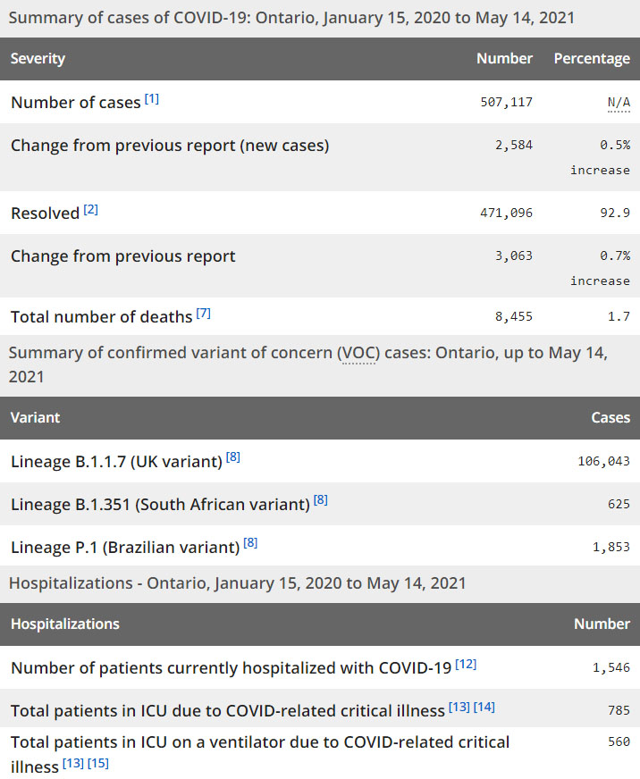Click the Variant column header
The width and height of the screenshot is (640, 779).
(x=36, y=417)
